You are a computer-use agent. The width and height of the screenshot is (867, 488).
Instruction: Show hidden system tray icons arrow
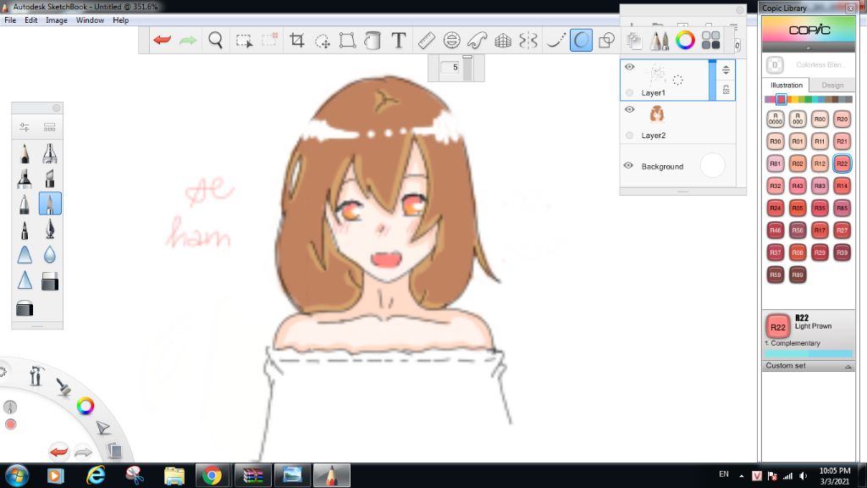[x=742, y=476]
